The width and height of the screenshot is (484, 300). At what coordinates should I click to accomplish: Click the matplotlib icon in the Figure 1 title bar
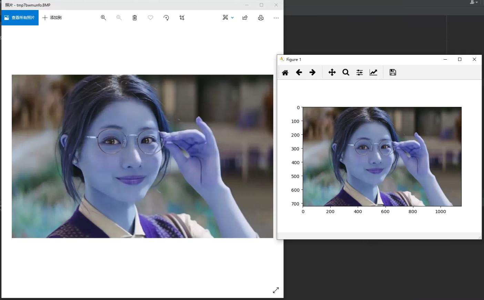pos(282,59)
